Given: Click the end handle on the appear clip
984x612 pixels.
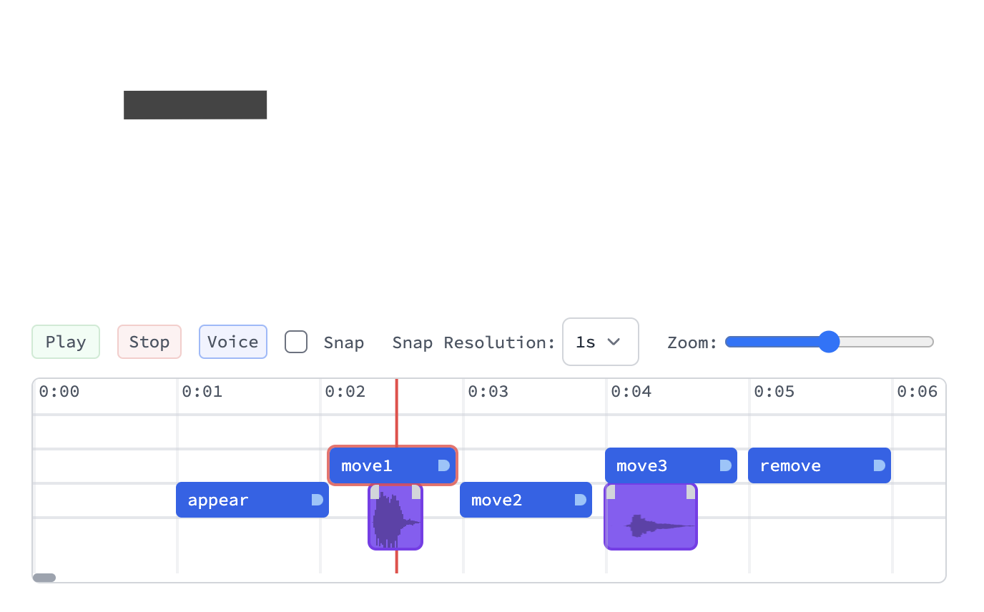Looking at the screenshot, I should (x=318, y=500).
